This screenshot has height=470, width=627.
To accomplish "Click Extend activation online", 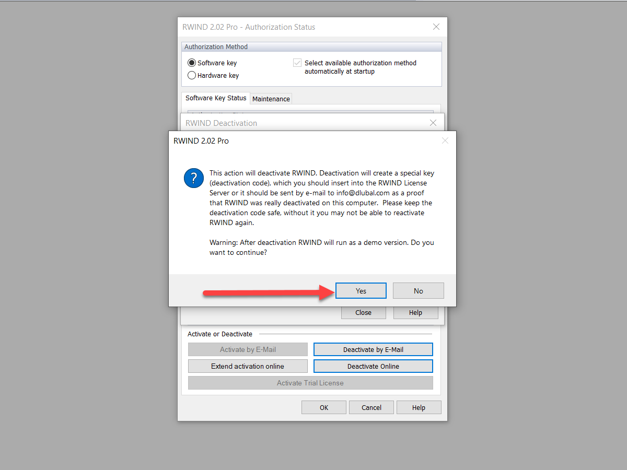I will click(247, 366).
